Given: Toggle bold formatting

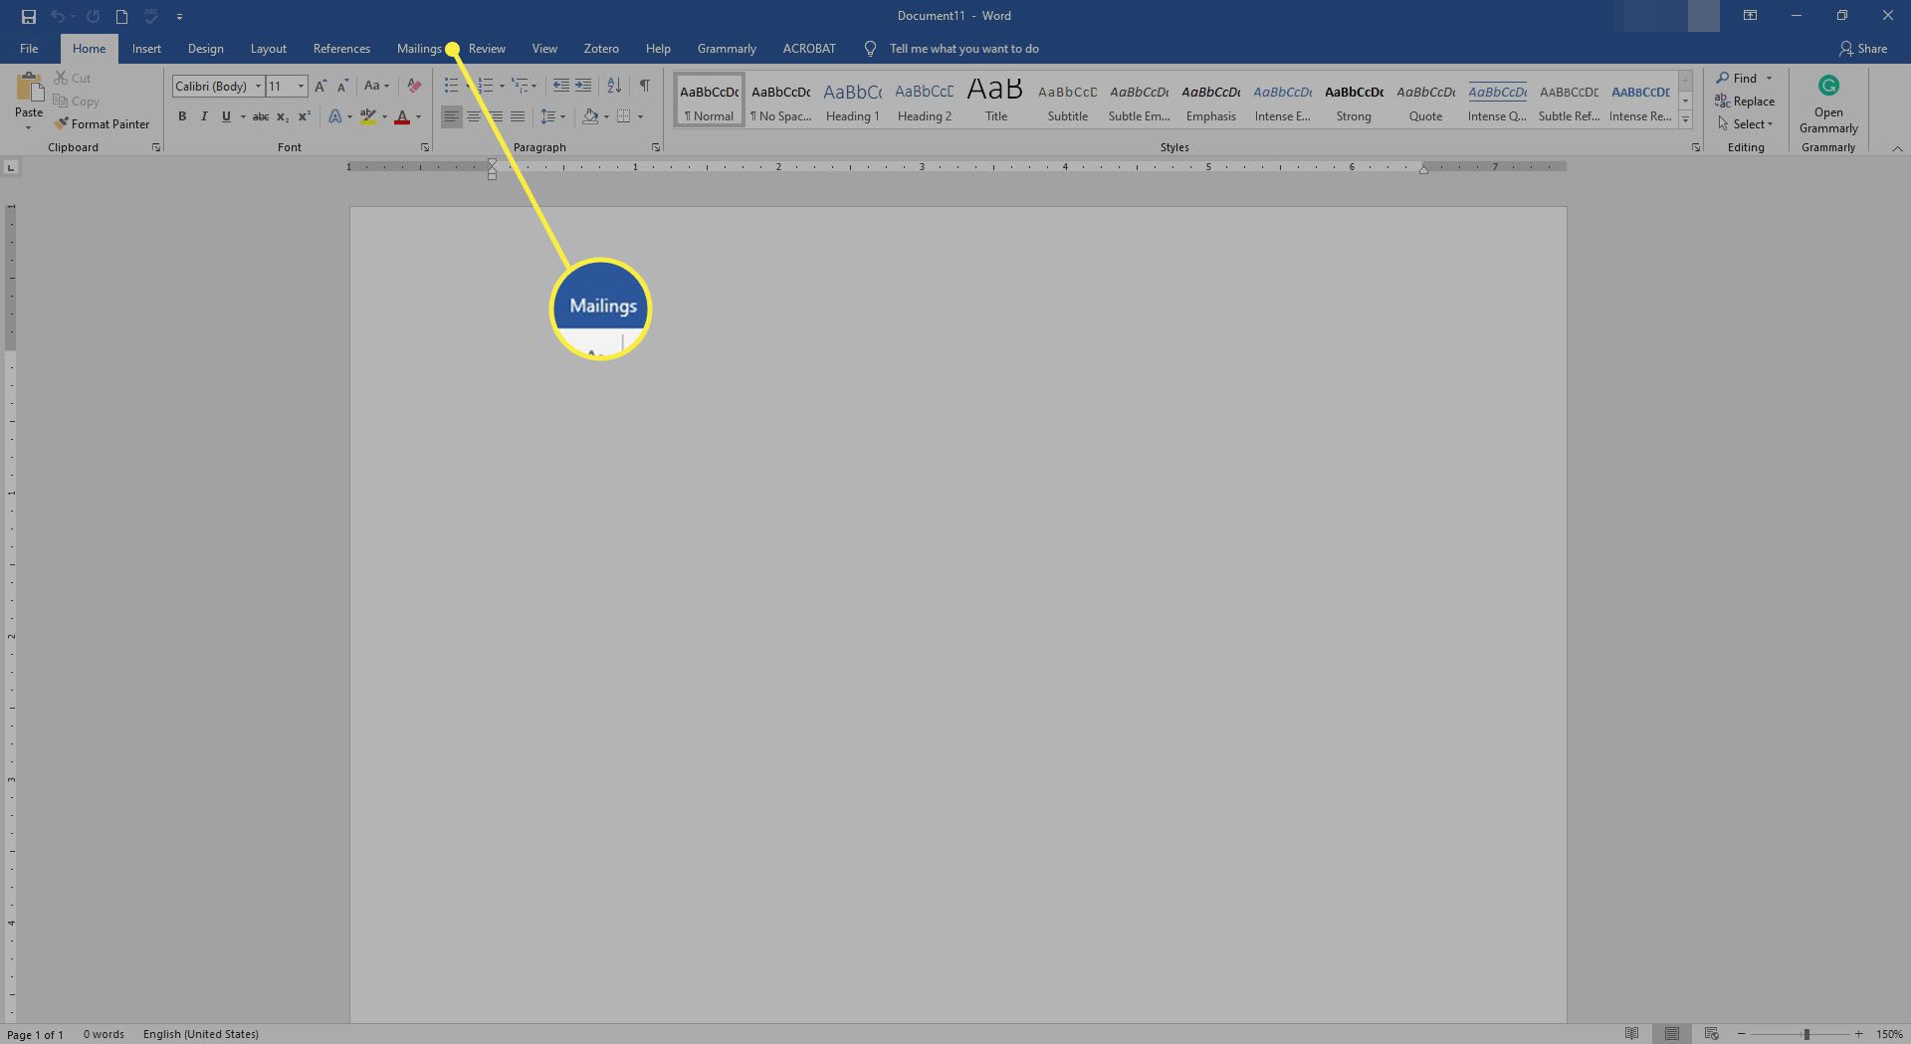Looking at the screenshot, I should pos(182,116).
